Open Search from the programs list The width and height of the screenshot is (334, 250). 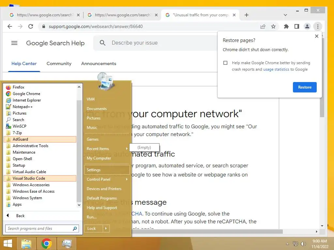click(40, 120)
